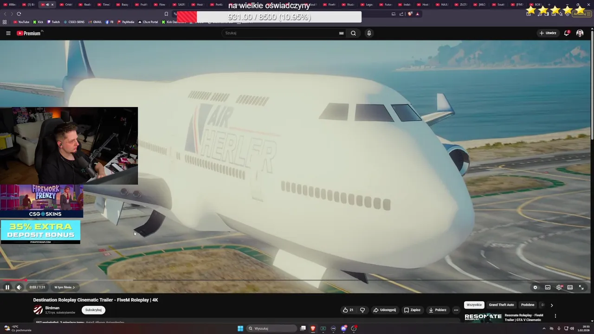594x334 pixels.
Task: Bookmark this page in address bar
Action: click(x=166, y=14)
